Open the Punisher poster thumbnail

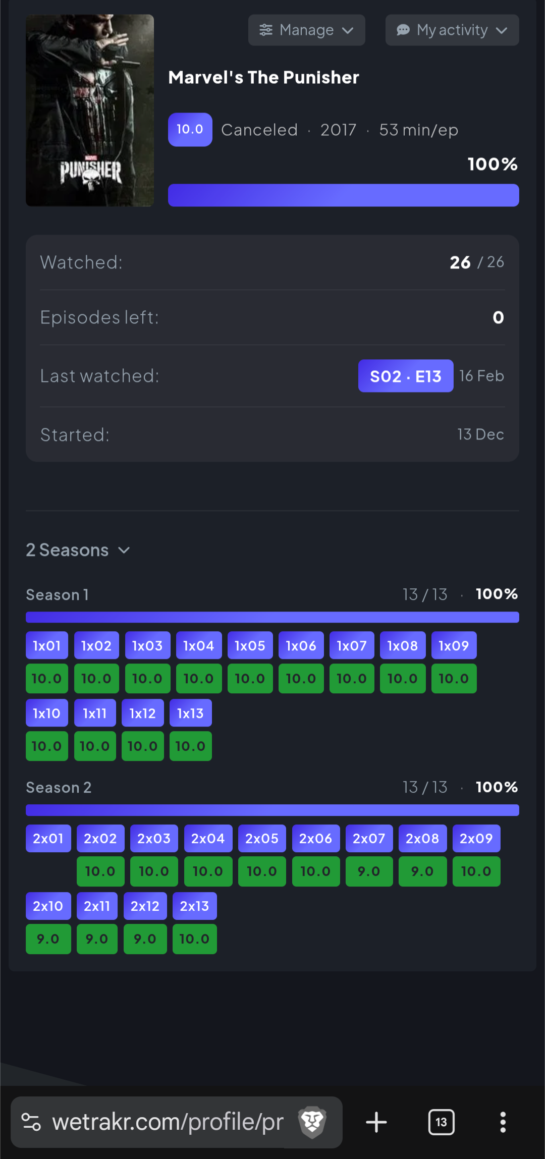click(90, 110)
